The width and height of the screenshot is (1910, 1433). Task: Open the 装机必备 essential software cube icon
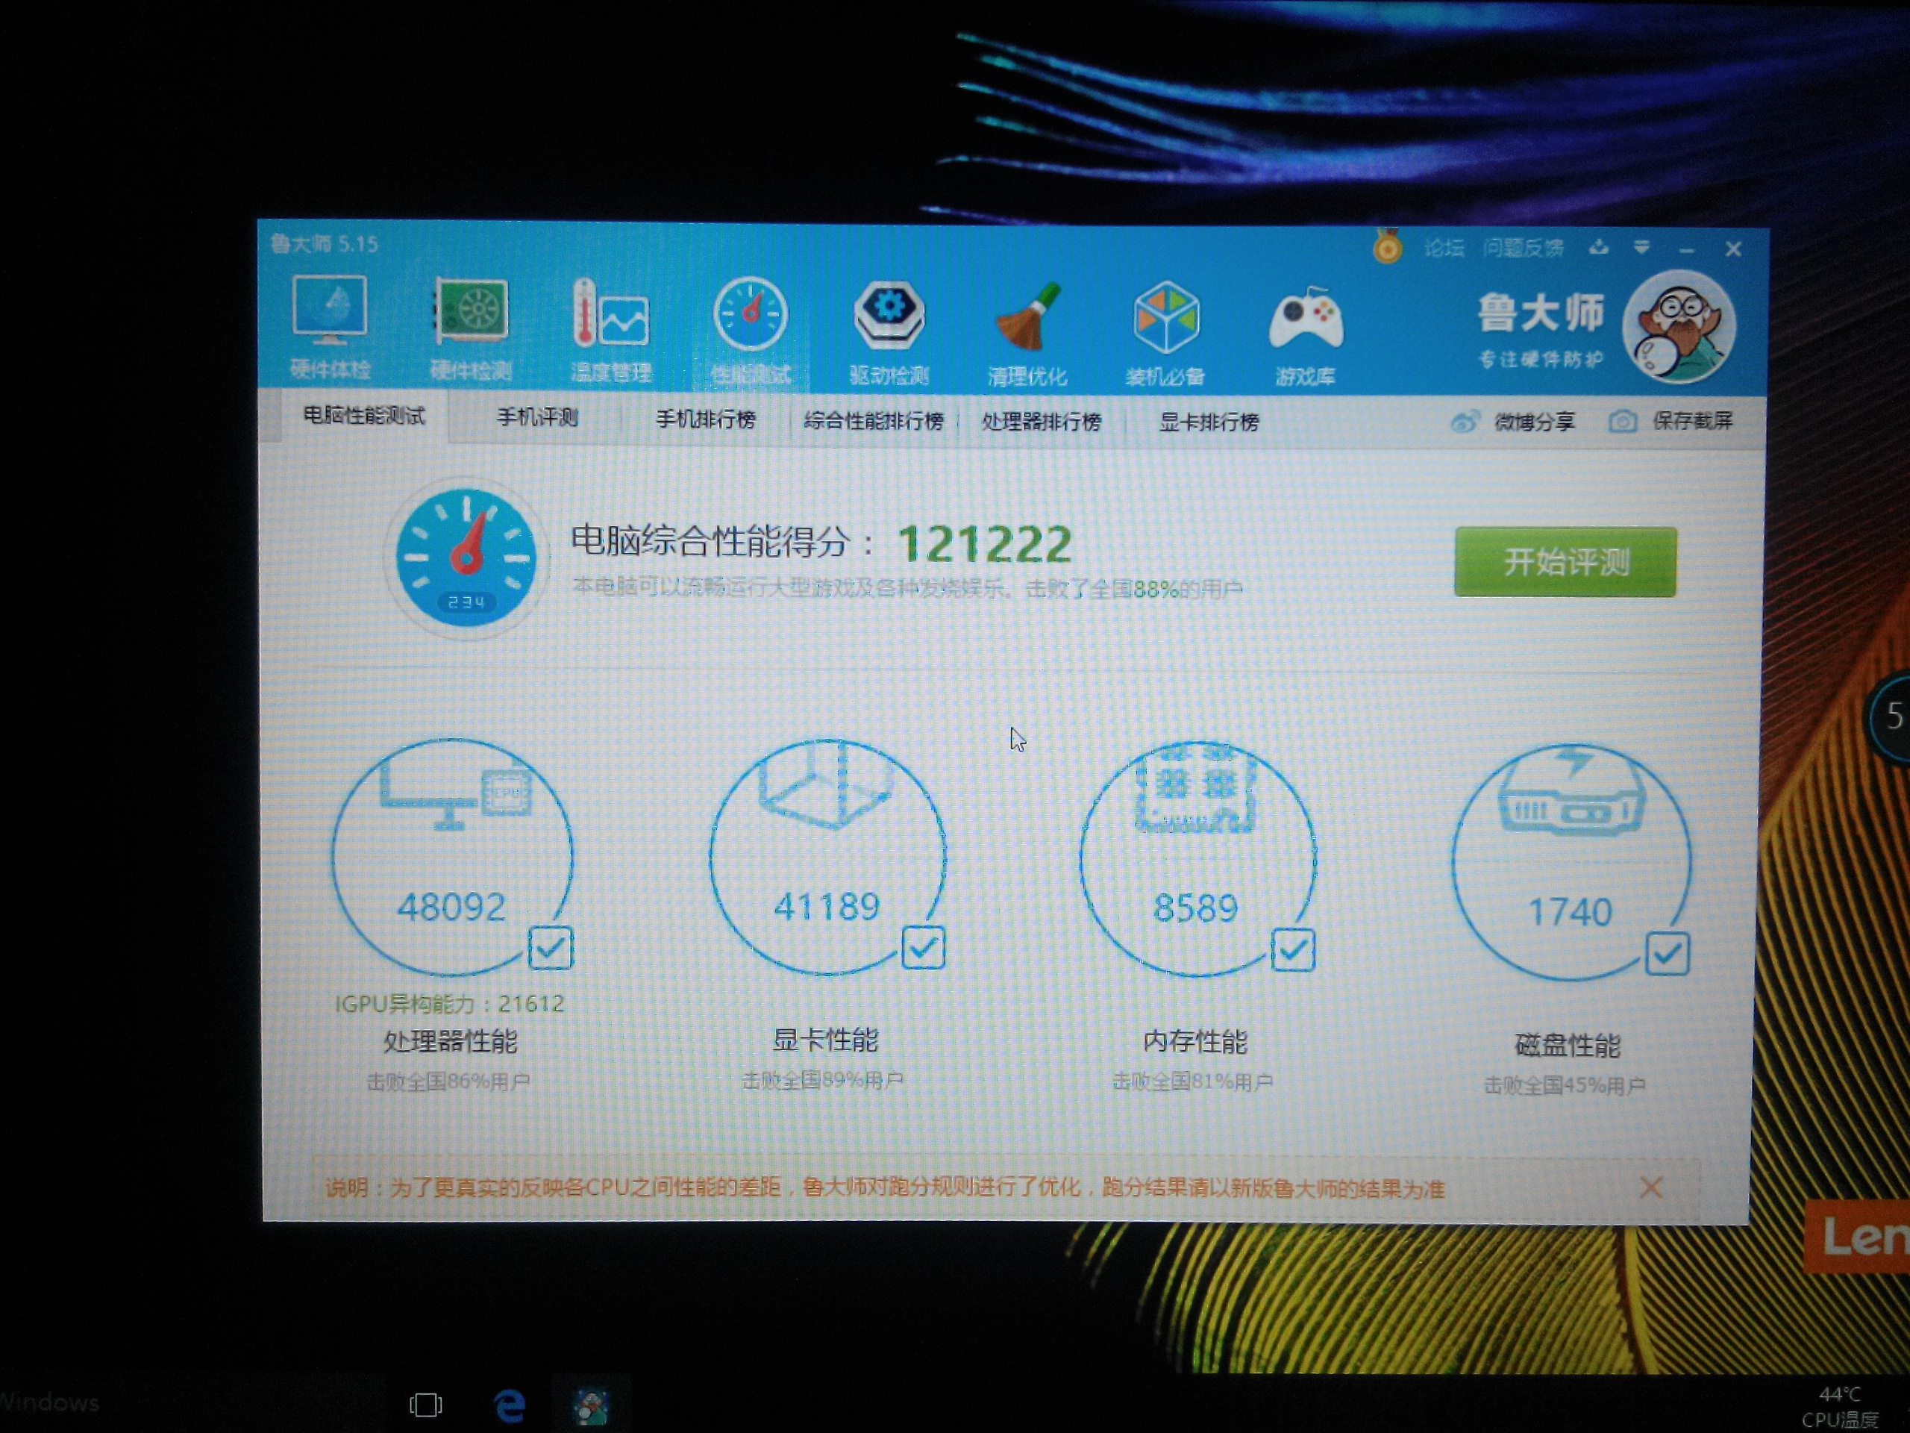[x=1165, y=334]
